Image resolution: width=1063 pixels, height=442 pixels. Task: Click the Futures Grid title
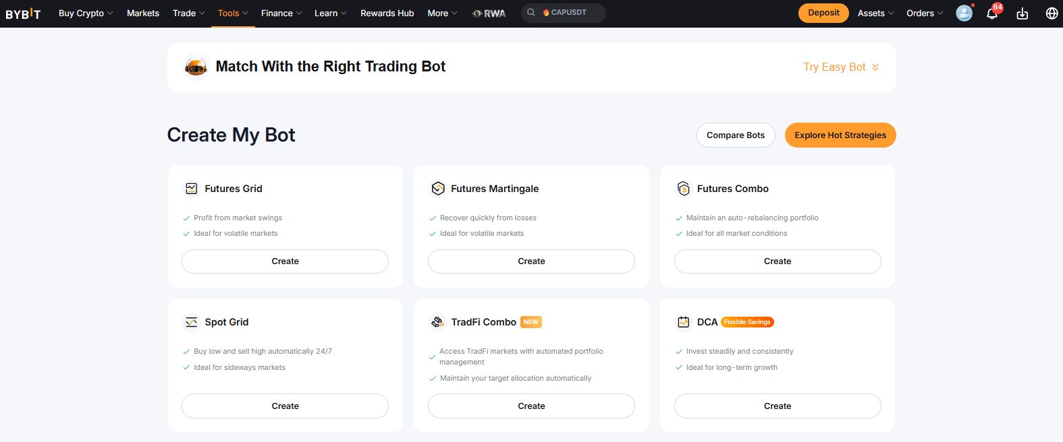[x=234, y=189]
